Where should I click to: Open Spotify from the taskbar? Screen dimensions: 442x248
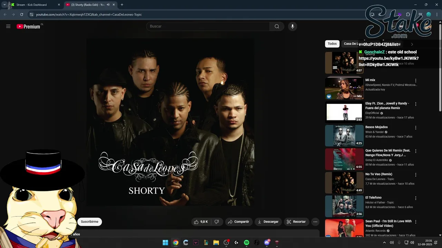247,242
